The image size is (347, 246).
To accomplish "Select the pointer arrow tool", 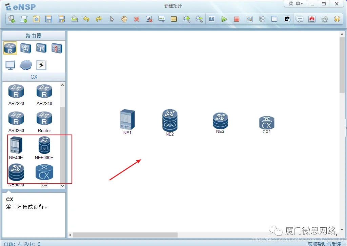I will tap(112, 19).
